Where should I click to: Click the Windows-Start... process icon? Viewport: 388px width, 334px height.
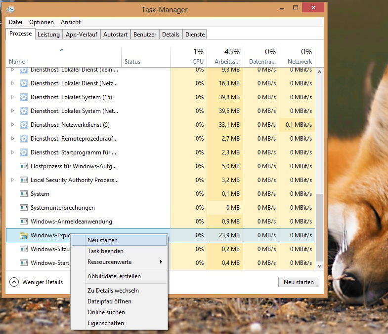(24, 263)
